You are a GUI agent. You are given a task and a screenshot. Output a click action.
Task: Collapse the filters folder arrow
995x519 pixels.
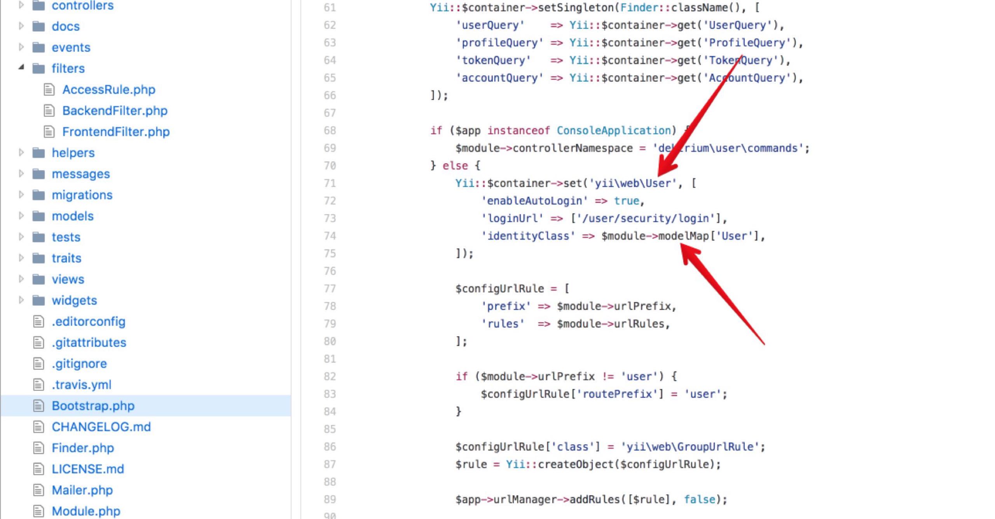coord(21,68)
